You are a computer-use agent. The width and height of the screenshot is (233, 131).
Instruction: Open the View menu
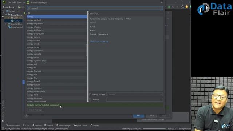click(x=19, y=3)
